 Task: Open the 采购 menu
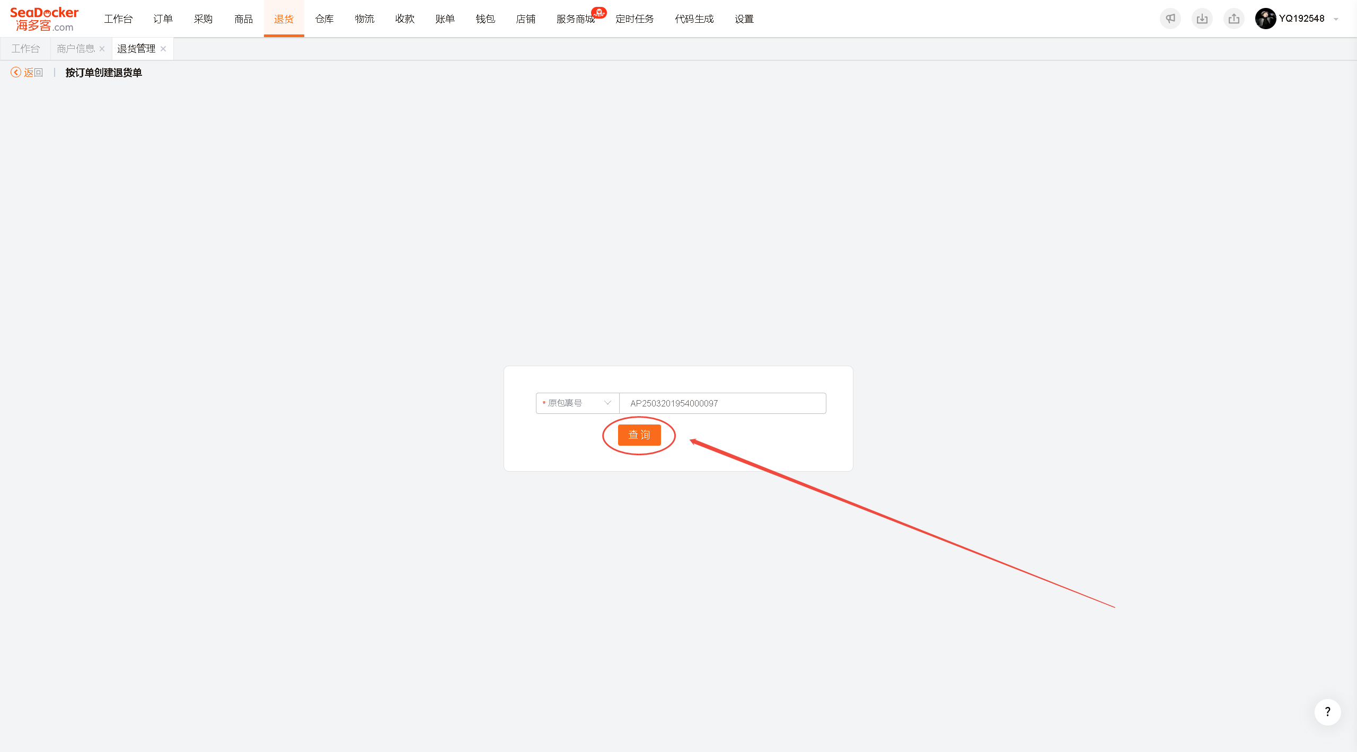coord(204,19)
